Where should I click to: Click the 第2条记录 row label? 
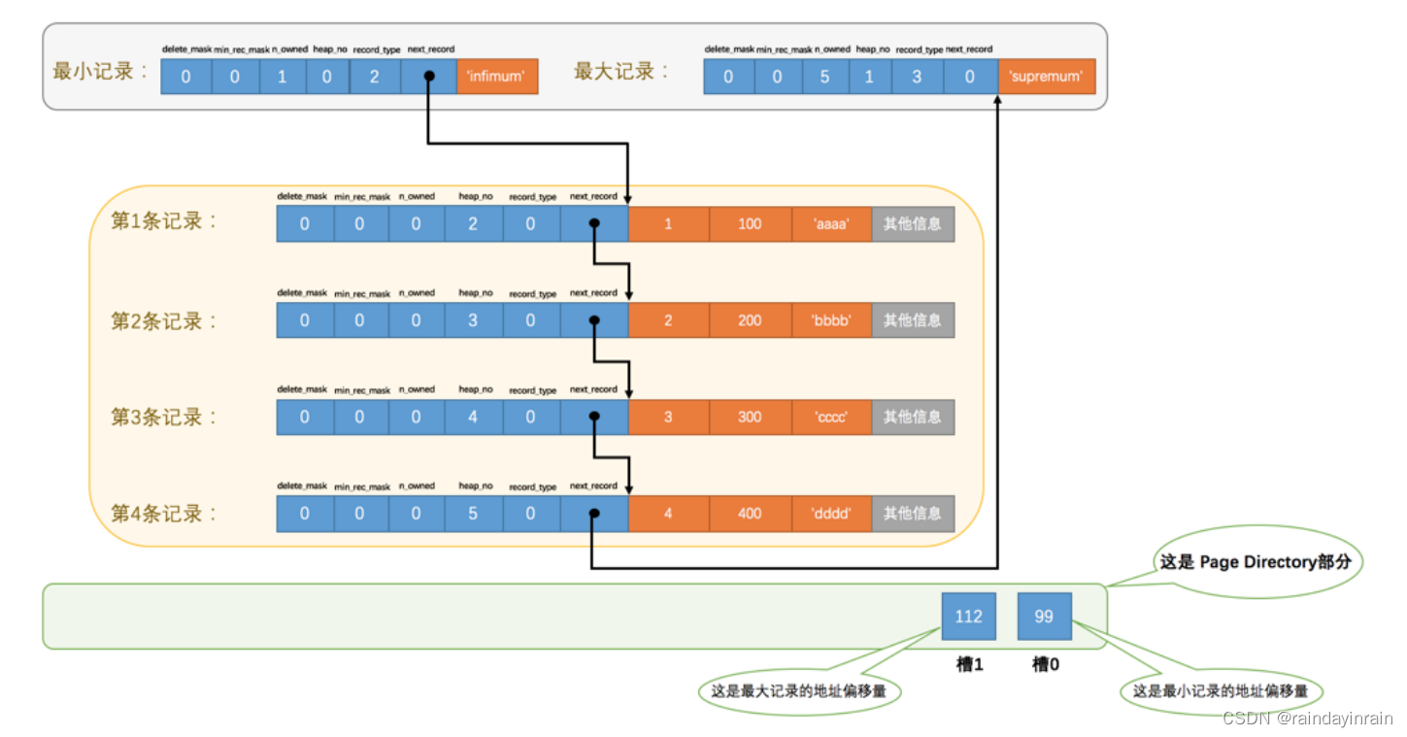coord(164,321)
